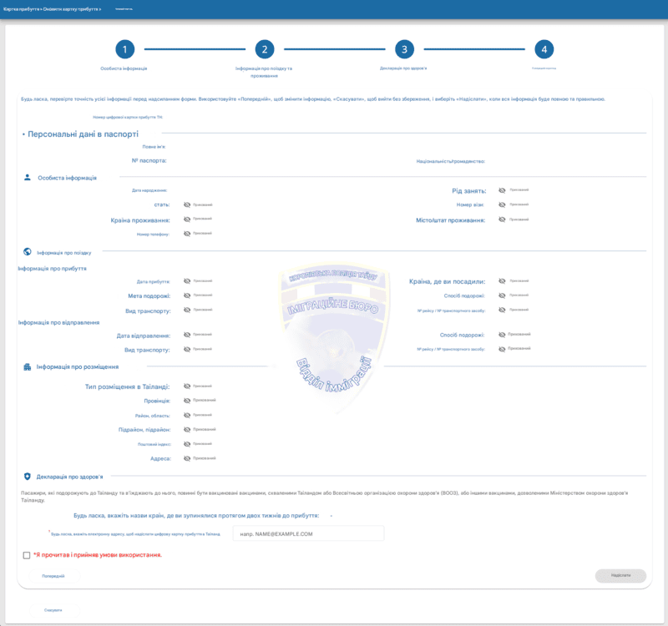
Task: Click eye icon of departure 'Спосіб подорожі'
Action: tap(503, 335)
